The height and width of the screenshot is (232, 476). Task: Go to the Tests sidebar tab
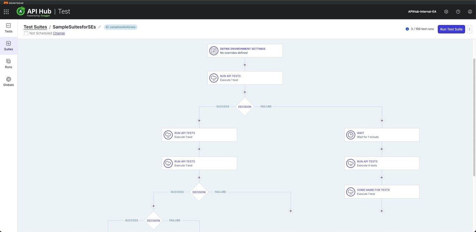[8, 28]
